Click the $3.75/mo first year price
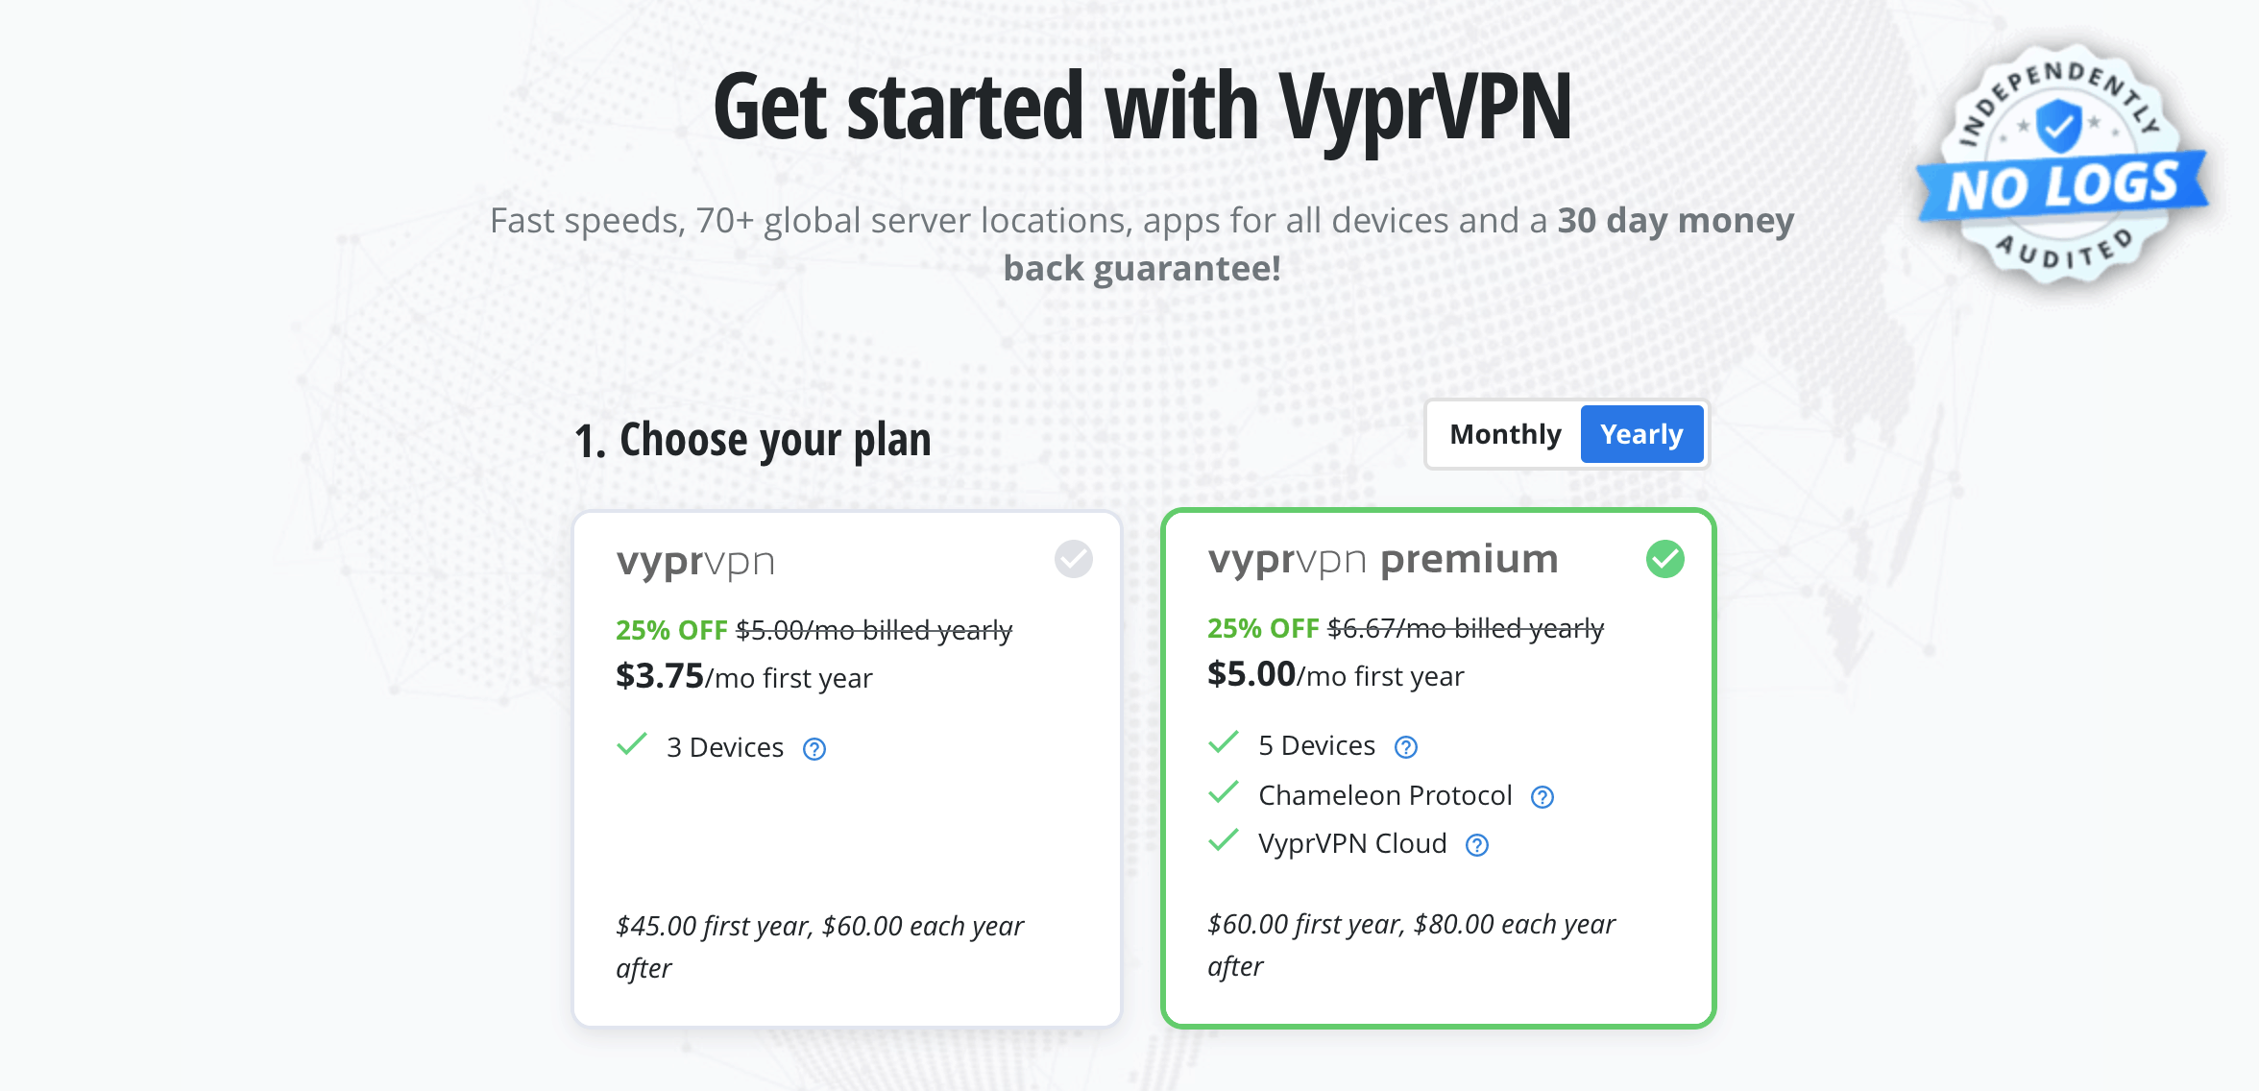This screenshot has height=1091, width=2259. pyautogui.click(x=744, y=677)
